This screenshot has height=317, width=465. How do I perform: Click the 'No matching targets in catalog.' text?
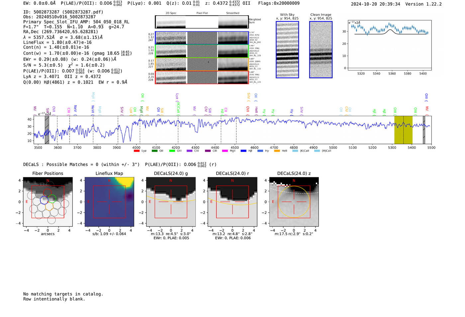click(x=63, y=294)
